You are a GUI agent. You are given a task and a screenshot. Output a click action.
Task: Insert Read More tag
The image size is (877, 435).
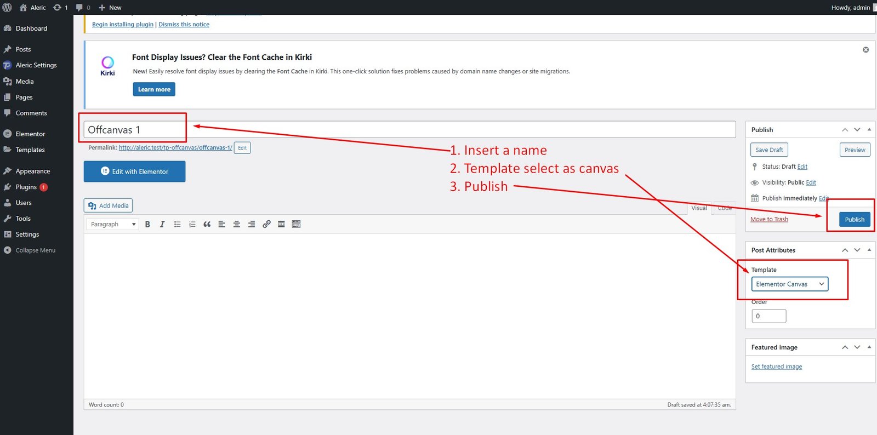tap(281, 224)
